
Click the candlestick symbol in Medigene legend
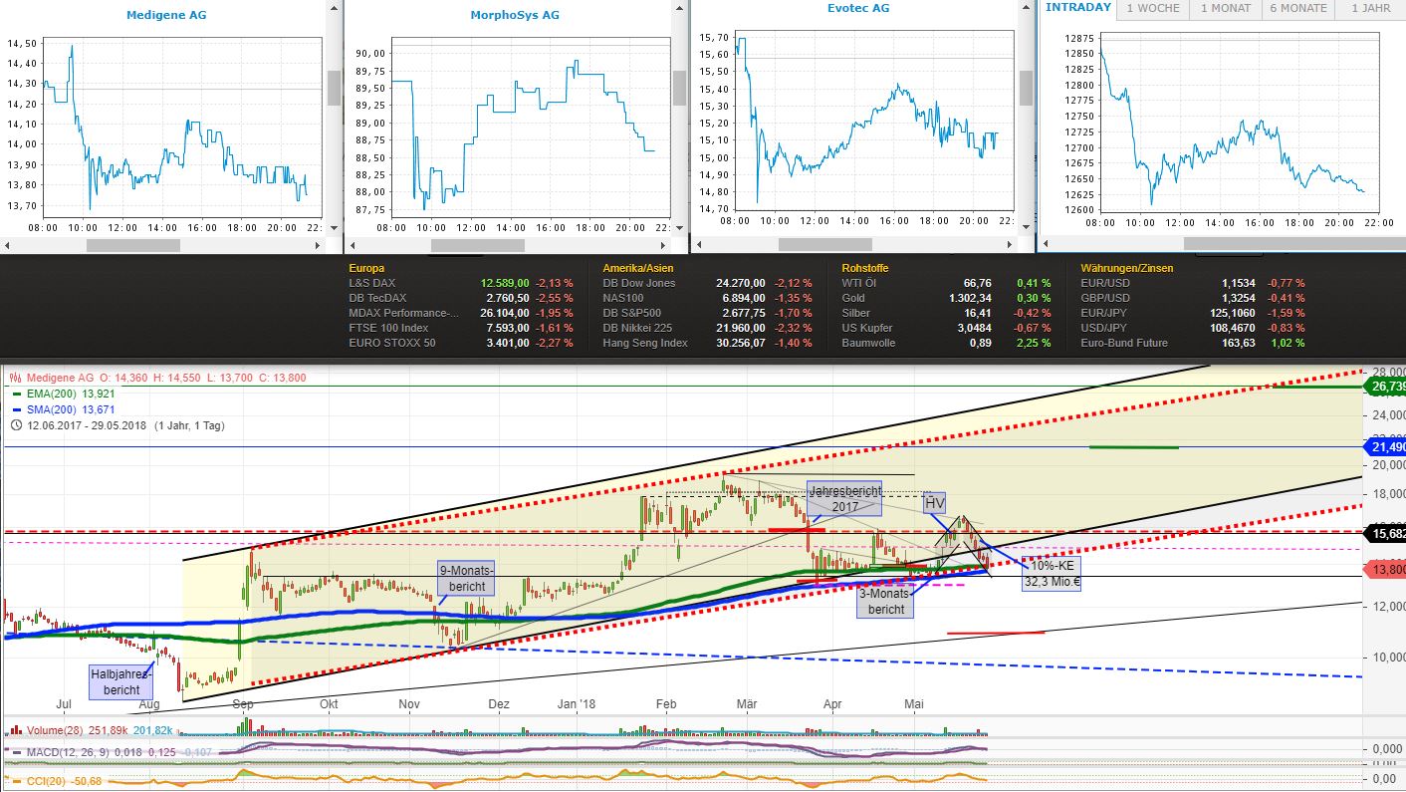15,378
